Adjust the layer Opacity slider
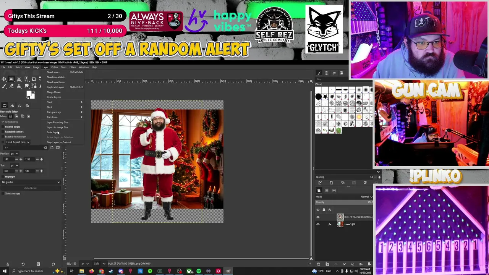The image size is (489, 275). 344,202
